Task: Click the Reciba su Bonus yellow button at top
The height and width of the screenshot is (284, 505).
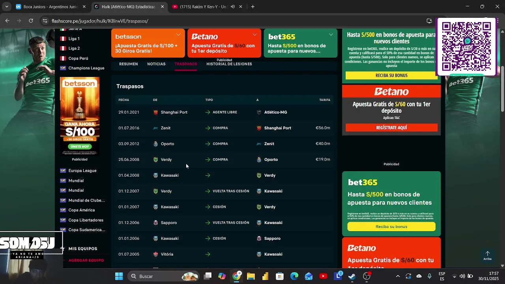Action: [391, 75]
